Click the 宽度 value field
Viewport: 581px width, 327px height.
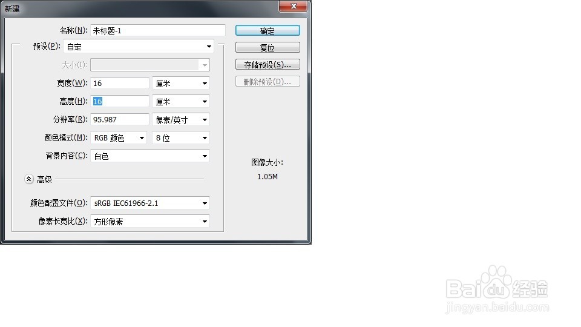(x=120, y=83)
